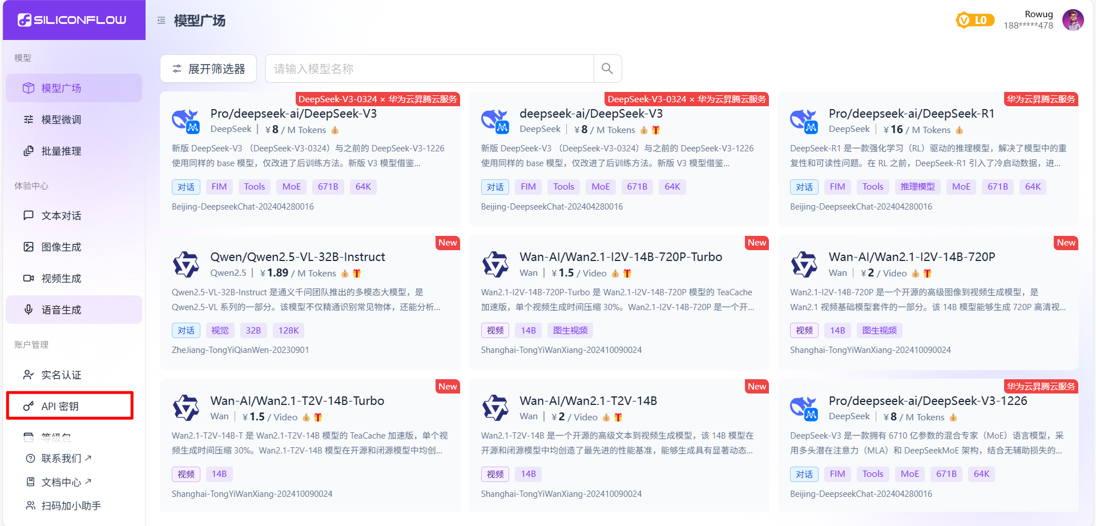The image size is (1096, 526).
Task: Click 华为云昇腾云服务 badge on DeepSeek-R1 card
Action: pyautogui.click(x=1041, y=99)
